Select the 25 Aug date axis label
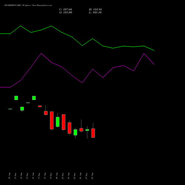 coord(75,176)
